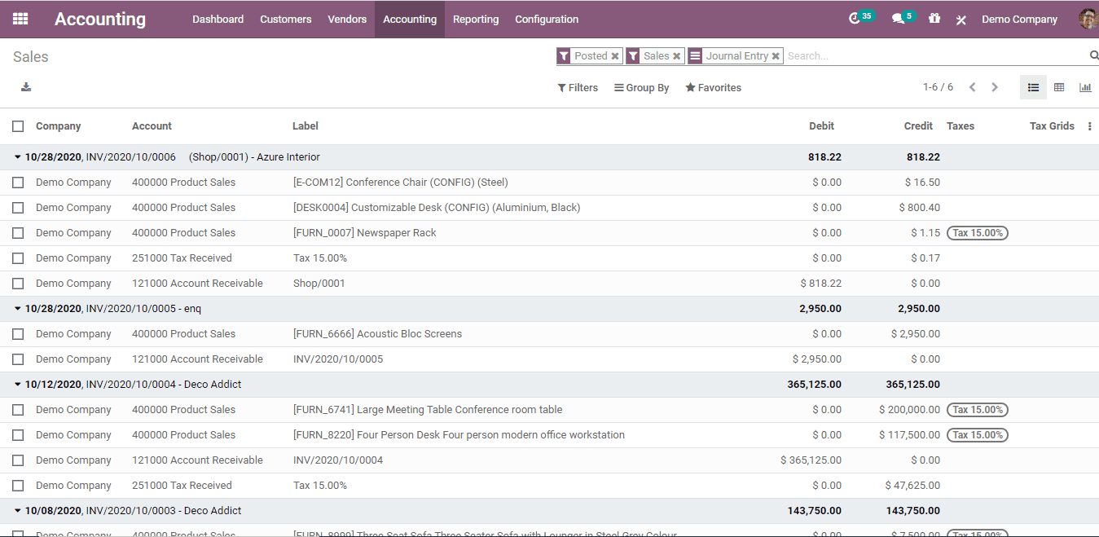Click the search magnifier icon

pyautogui.click(x=1093, y=55)
